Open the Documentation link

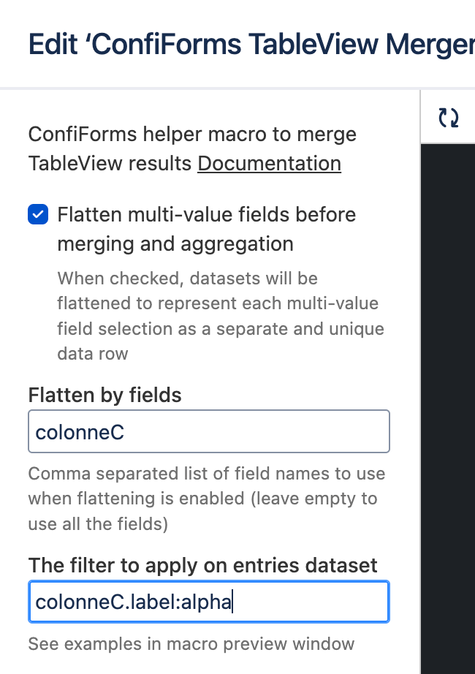269,163
